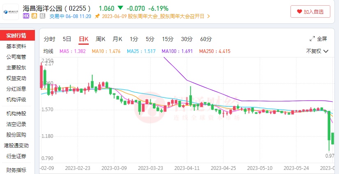This screenshot has width=339, height=174.
Task: Click the gray 延 delayed-quote badge
Action: tap(43, 16)
